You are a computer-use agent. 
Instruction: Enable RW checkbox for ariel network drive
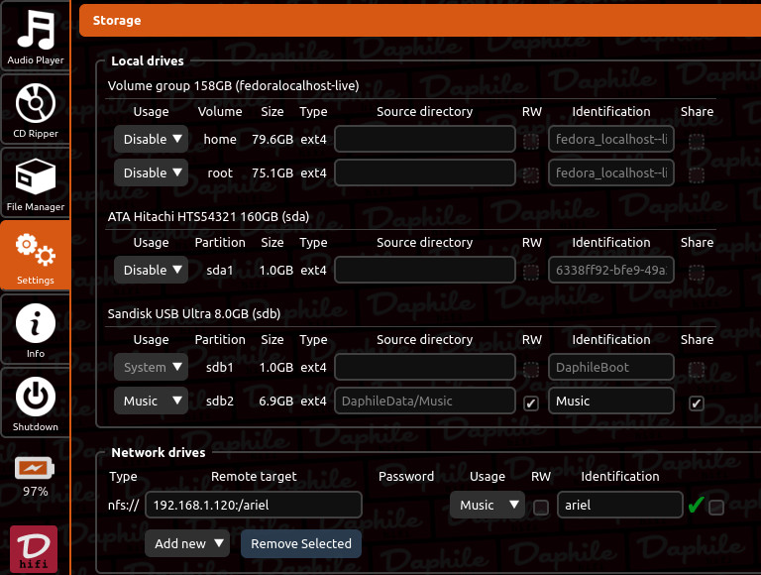click(x=541, y=508)
